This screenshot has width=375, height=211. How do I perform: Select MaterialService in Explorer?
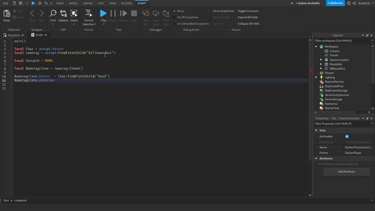coord(335,82)
